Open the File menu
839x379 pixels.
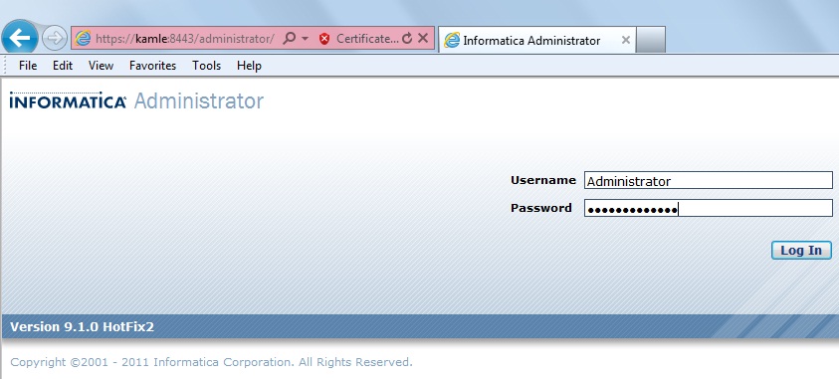28,66
